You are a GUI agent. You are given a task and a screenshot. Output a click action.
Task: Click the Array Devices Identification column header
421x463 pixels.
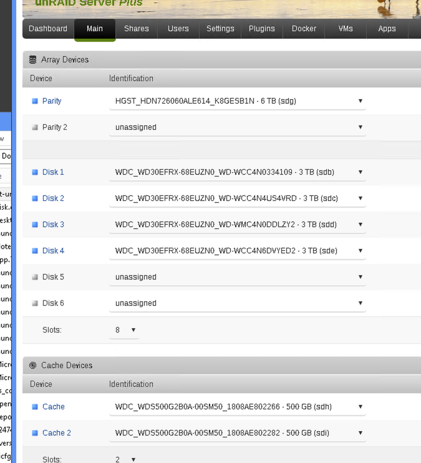[x=131, y=79]
